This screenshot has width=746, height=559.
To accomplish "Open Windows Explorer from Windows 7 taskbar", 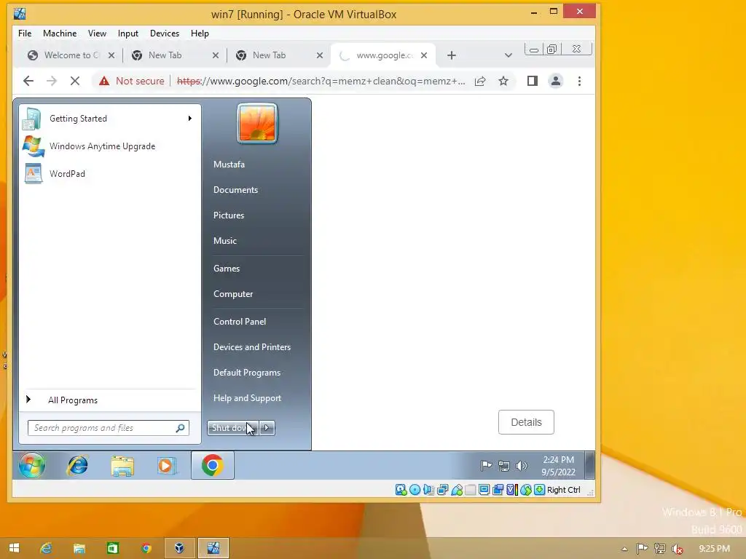I will (122, 465).
